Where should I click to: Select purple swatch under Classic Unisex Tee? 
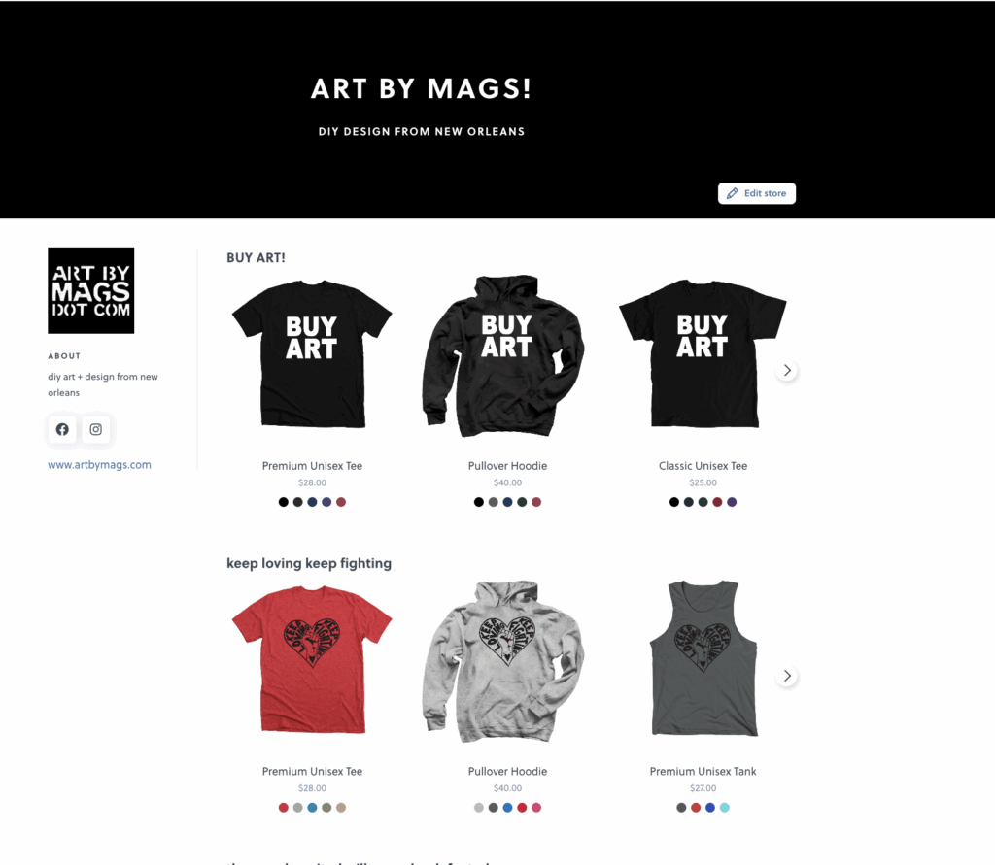click(733, 502)
